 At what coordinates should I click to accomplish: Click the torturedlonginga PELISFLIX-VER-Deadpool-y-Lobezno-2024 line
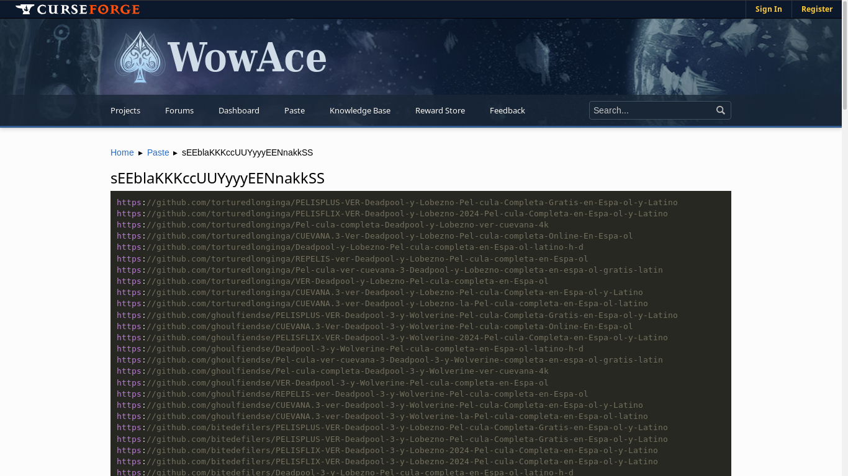[x=392, y=214]
